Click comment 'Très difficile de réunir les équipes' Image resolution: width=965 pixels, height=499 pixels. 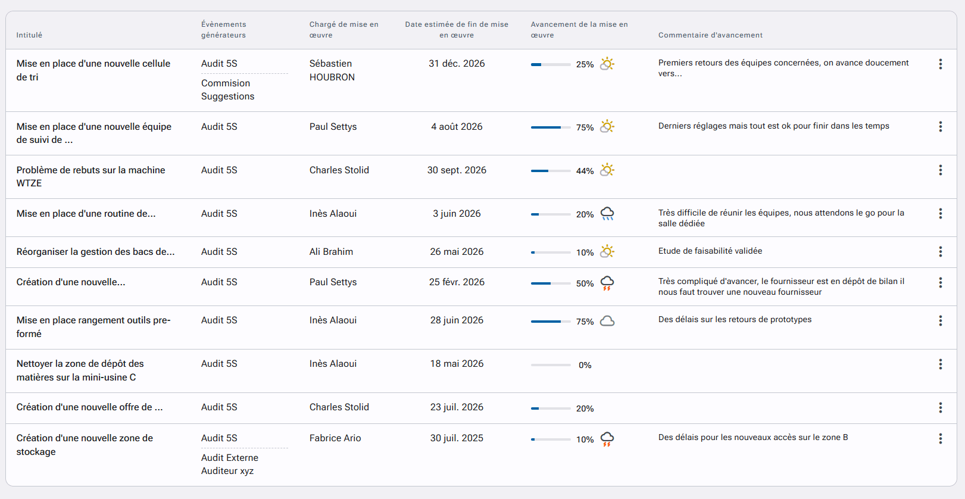pyautogui.click(x=781, y=219)
